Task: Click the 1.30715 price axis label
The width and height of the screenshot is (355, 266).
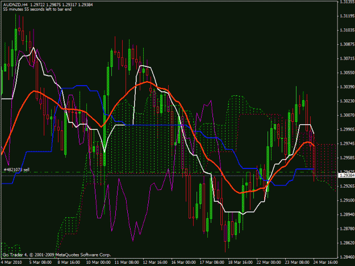Action: coord(346,58)
